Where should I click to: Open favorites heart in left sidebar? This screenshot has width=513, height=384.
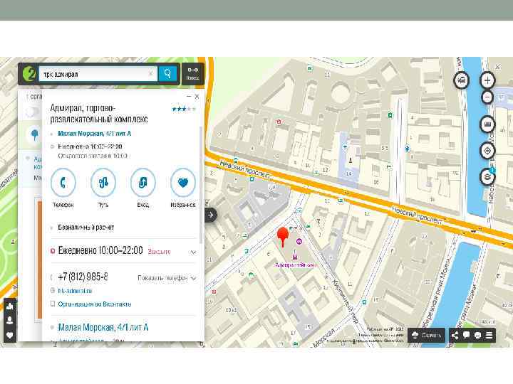tap(10, 335)
